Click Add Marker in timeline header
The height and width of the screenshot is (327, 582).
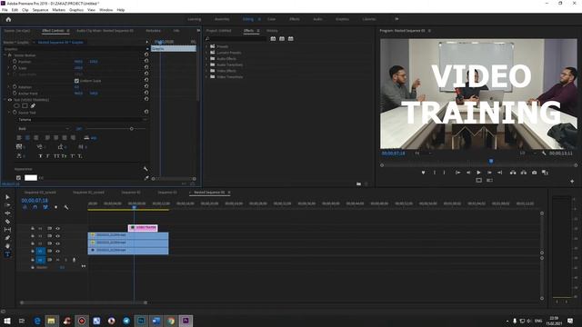pos(56,207)
